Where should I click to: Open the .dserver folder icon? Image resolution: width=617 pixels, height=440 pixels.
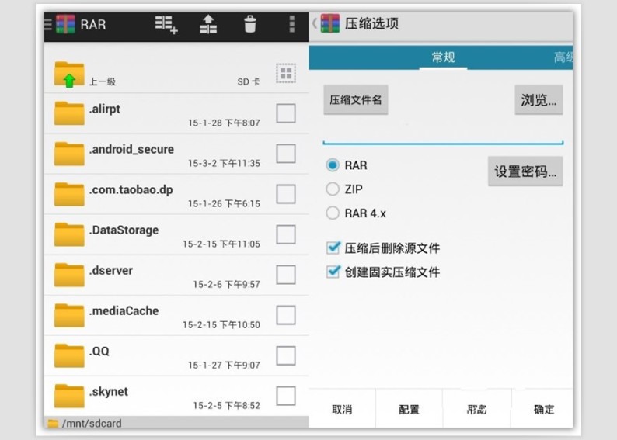point(69,275)
